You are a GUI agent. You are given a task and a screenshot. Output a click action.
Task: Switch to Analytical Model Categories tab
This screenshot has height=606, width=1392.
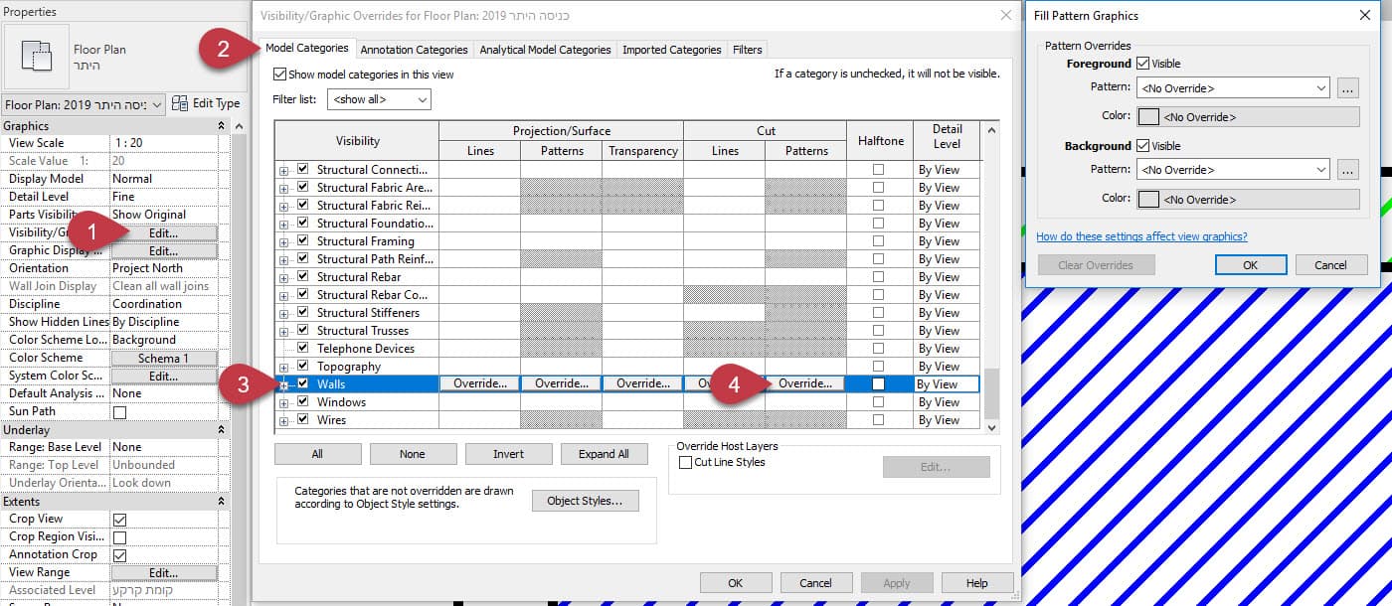click(x=545, y=50)
